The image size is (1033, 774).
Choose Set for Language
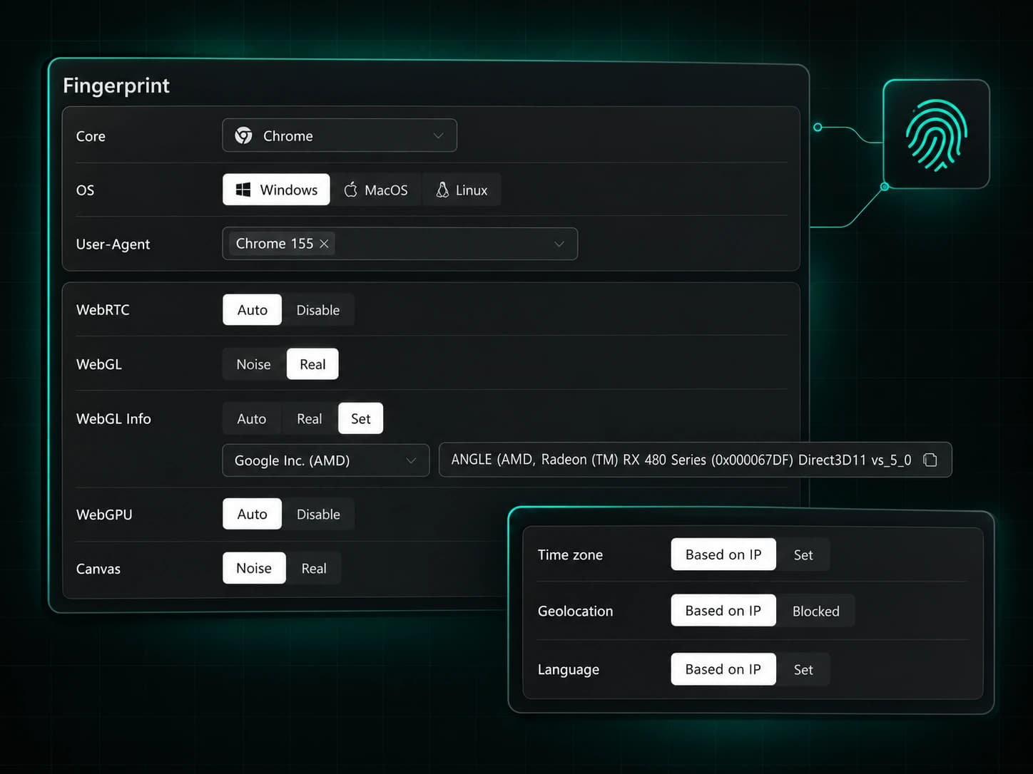pyautogui.click(x=803, y=669)
